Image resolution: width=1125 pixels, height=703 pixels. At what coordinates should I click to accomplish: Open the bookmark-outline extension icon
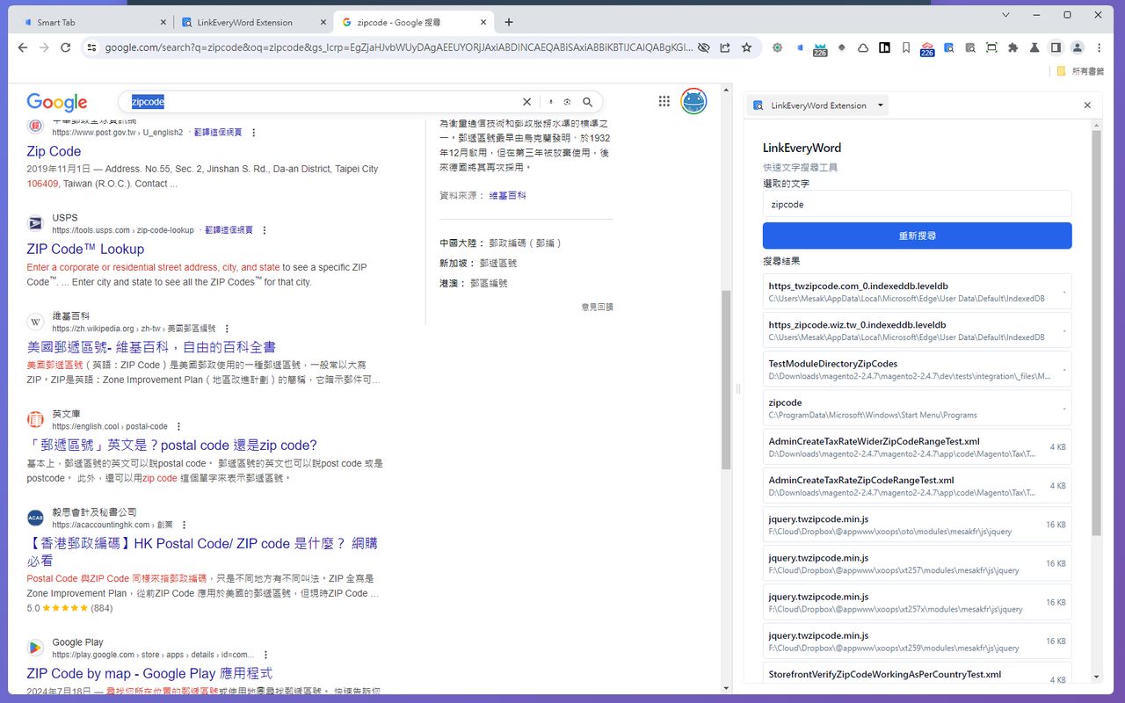906,47
